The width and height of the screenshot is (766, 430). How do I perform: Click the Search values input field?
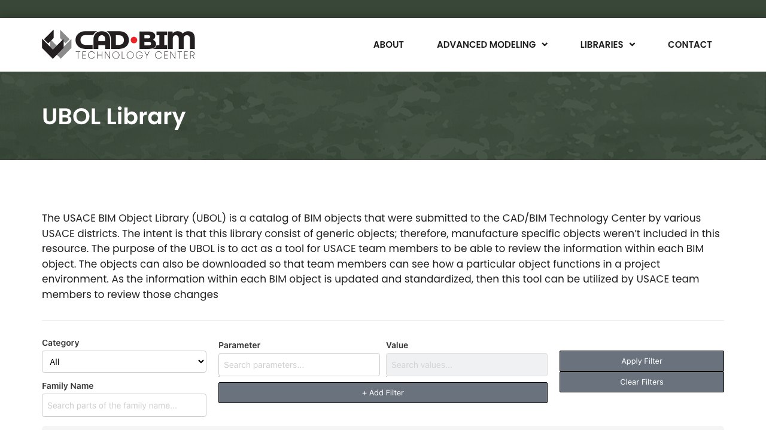tap(467, 365)
